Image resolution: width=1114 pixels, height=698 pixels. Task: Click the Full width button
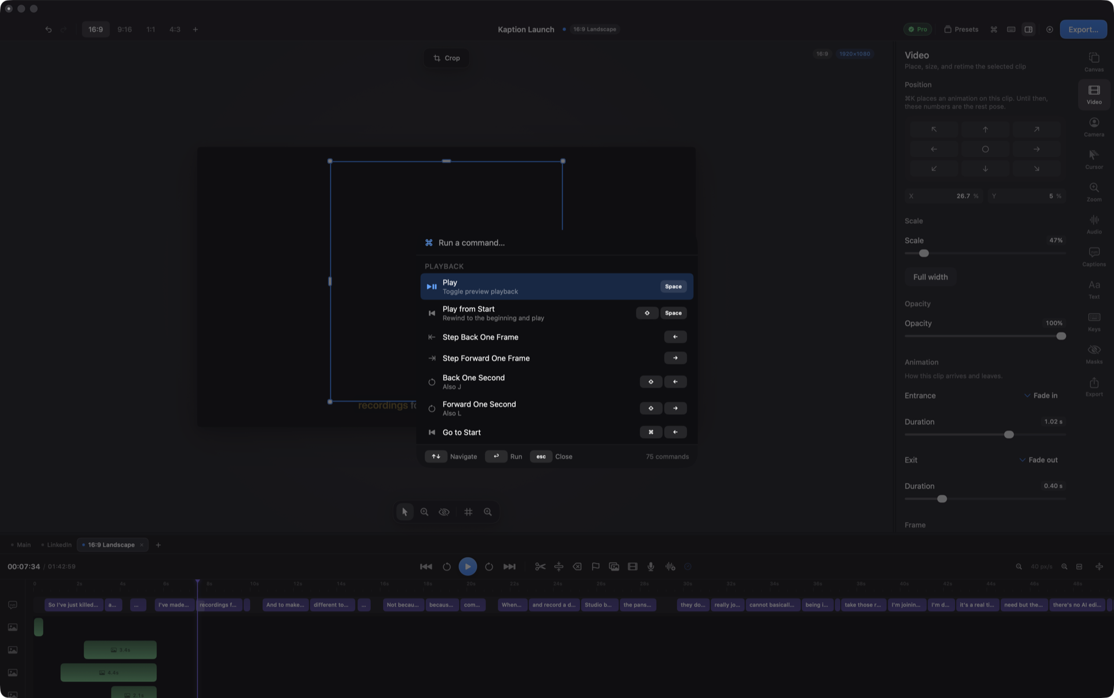point(930,277)
